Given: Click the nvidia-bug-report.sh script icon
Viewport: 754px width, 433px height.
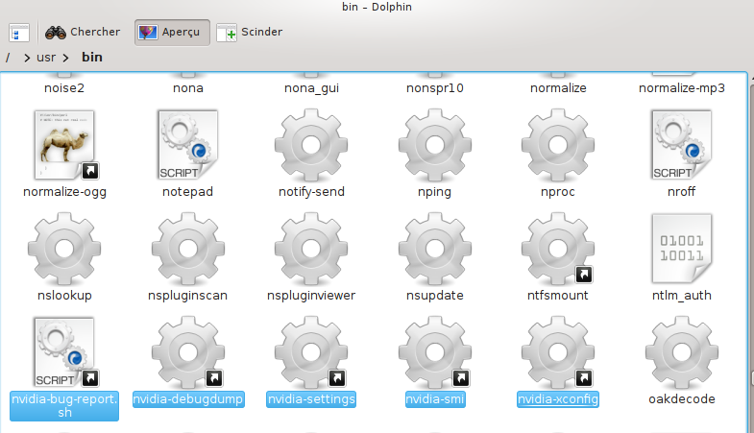Looking at the screenshot, I should tap(64, 351).
